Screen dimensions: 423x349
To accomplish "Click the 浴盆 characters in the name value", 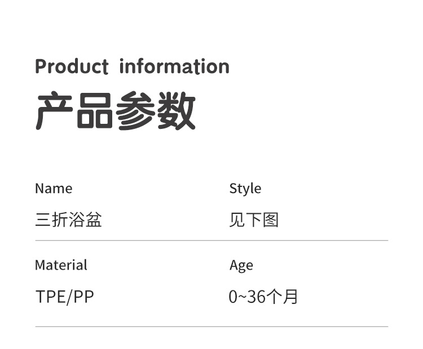I will tap(85, 220).
